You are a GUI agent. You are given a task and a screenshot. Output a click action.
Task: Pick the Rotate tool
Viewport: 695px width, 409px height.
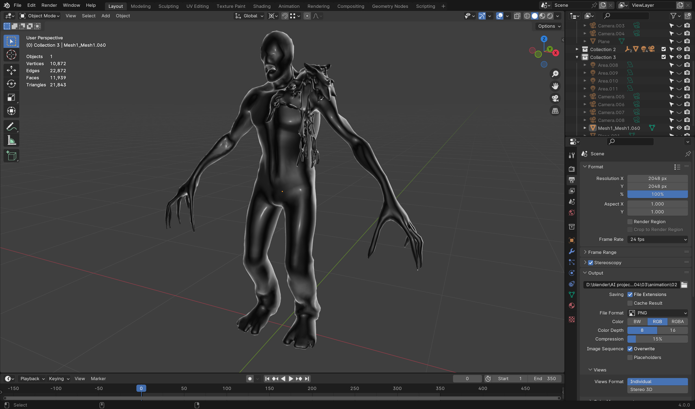(11, 84)
